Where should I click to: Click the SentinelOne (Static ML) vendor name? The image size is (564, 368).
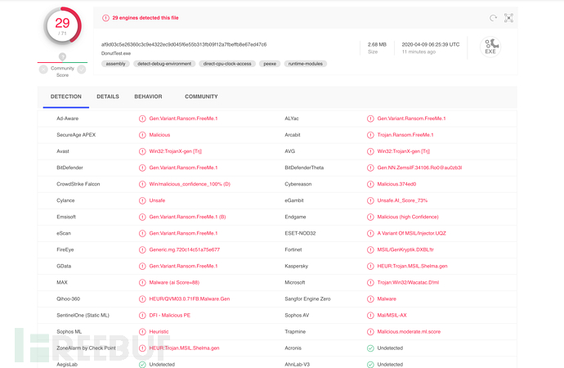click(x=83, y=316)
